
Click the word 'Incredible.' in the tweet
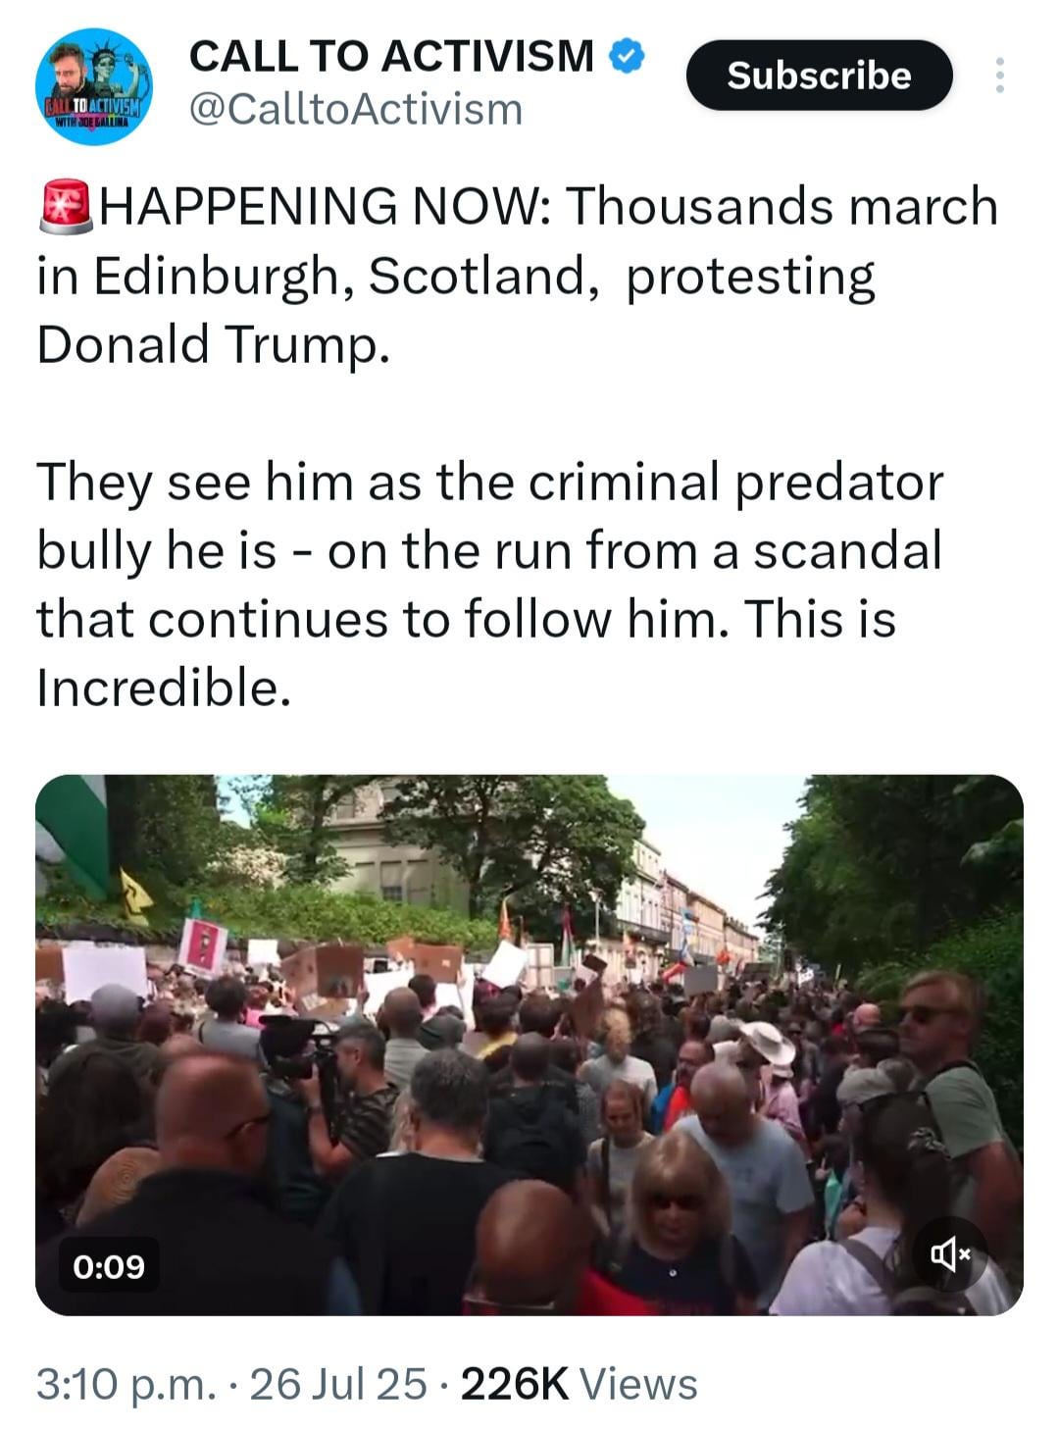(x=164, y=688)
